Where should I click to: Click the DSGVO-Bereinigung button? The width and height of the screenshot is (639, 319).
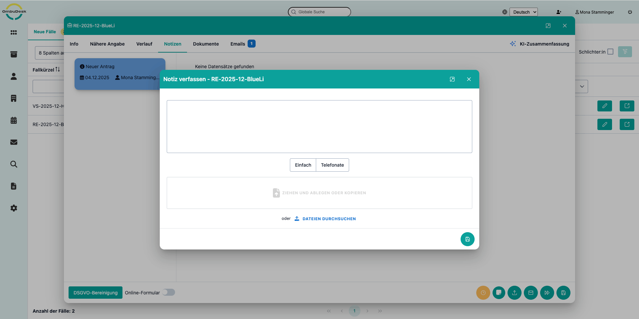(x=96, y=293)
